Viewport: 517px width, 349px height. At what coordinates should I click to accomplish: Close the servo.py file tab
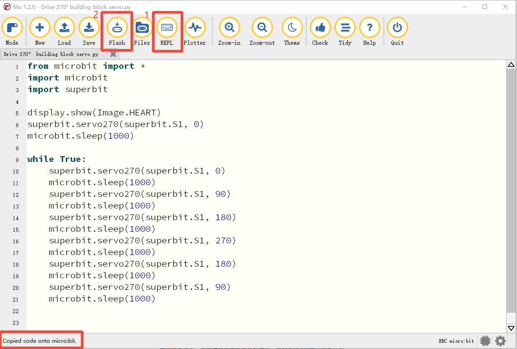point(113,54)
